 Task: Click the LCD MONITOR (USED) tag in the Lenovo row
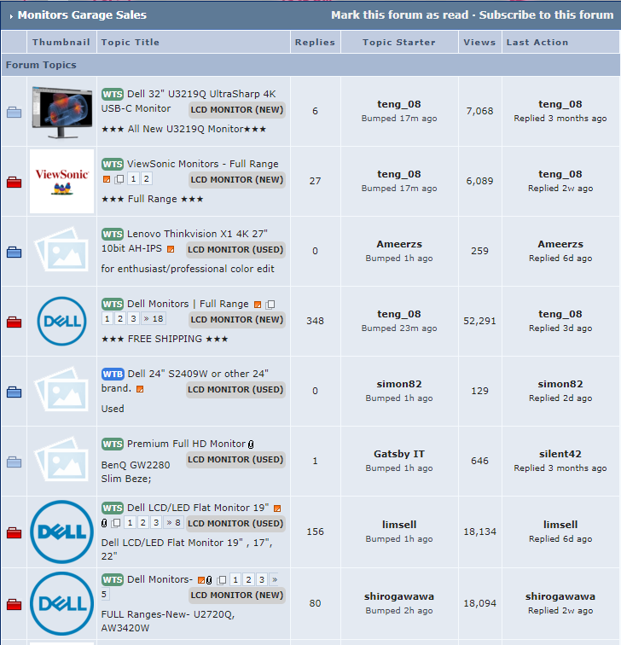coord(235,250)
